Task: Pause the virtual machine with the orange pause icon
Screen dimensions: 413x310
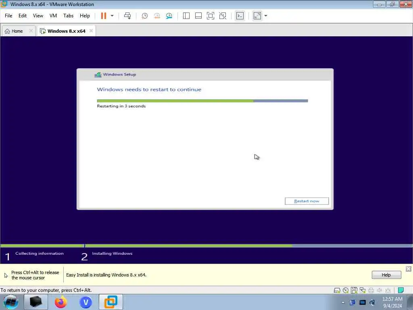Action: pos(104,16)
